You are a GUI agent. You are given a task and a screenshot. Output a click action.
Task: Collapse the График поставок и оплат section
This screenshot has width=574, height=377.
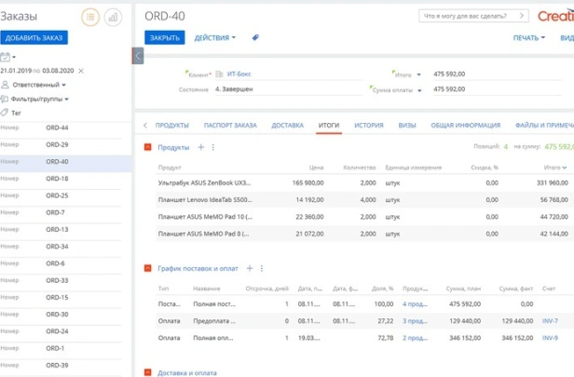147,268
